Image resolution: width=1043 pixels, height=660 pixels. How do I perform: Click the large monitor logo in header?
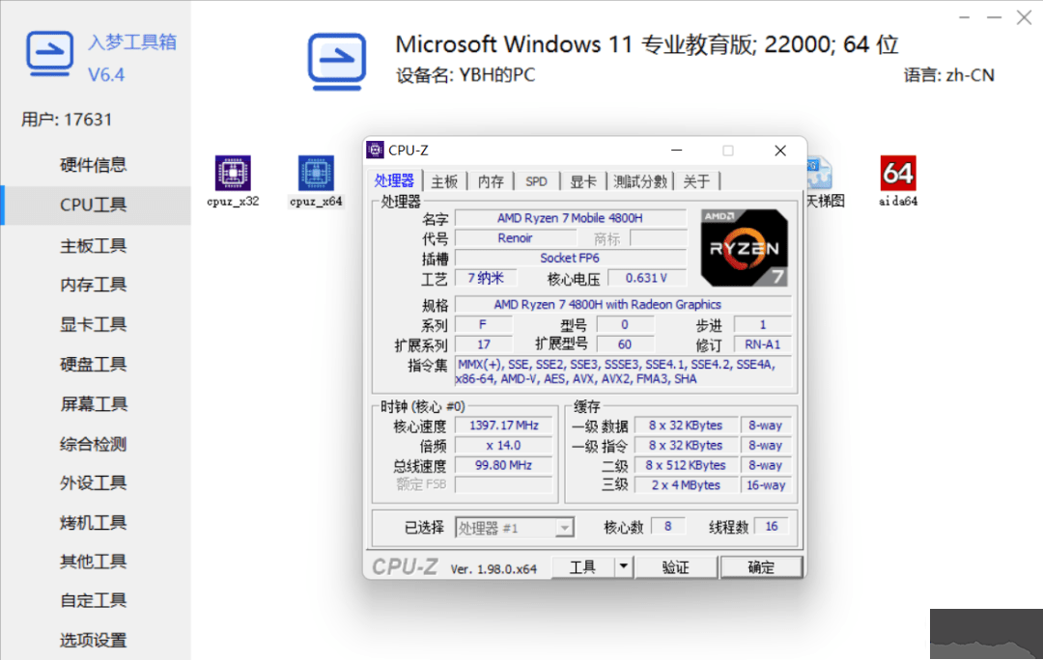(336, 62)
